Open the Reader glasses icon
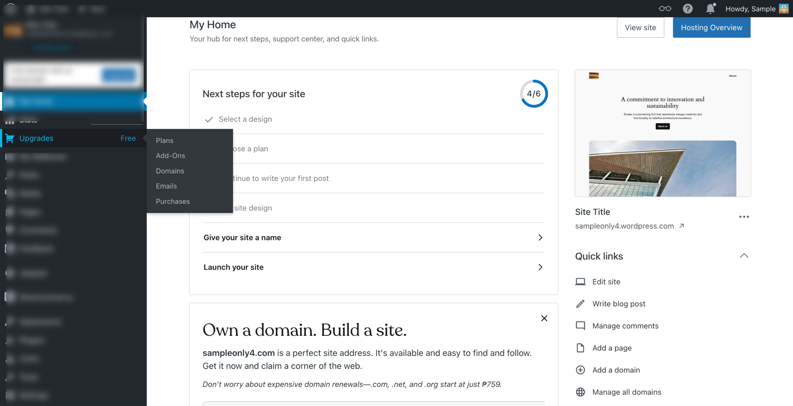 [x=665, y=9]
